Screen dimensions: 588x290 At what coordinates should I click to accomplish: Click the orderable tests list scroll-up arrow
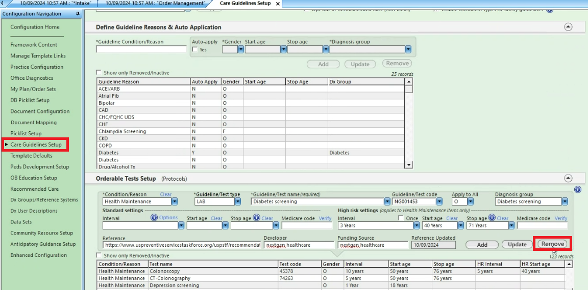569,264
